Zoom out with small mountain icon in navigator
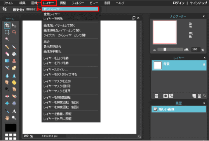The height and width of the screenshot is (141, 209). [155, 50]
